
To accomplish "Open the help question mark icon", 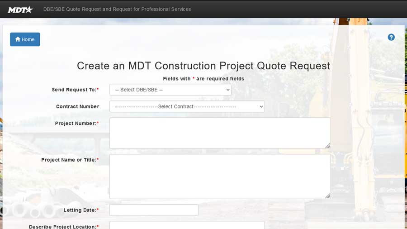I will coord(391,37).
